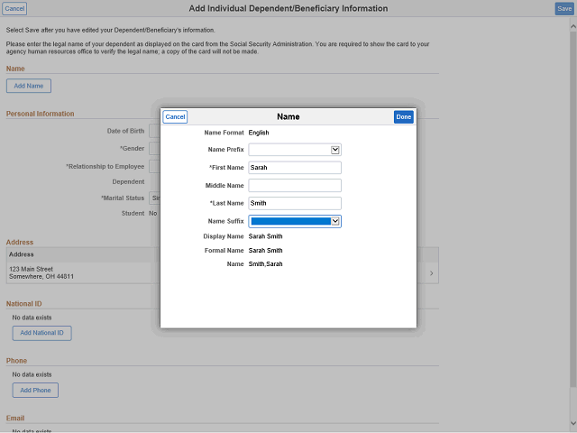Screen dimensions: 577x433
Task: Click into the First Name field
Action: 295,168
